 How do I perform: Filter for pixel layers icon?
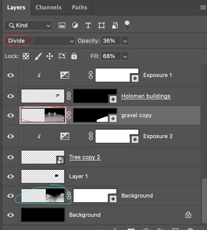coord(62,25)
